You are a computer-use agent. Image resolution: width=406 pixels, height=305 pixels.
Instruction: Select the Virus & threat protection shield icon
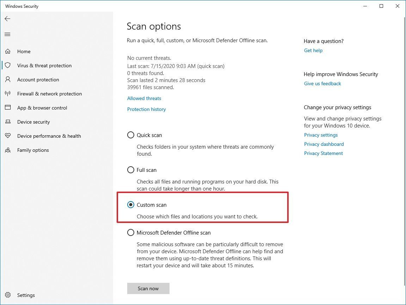click(8, 66)
